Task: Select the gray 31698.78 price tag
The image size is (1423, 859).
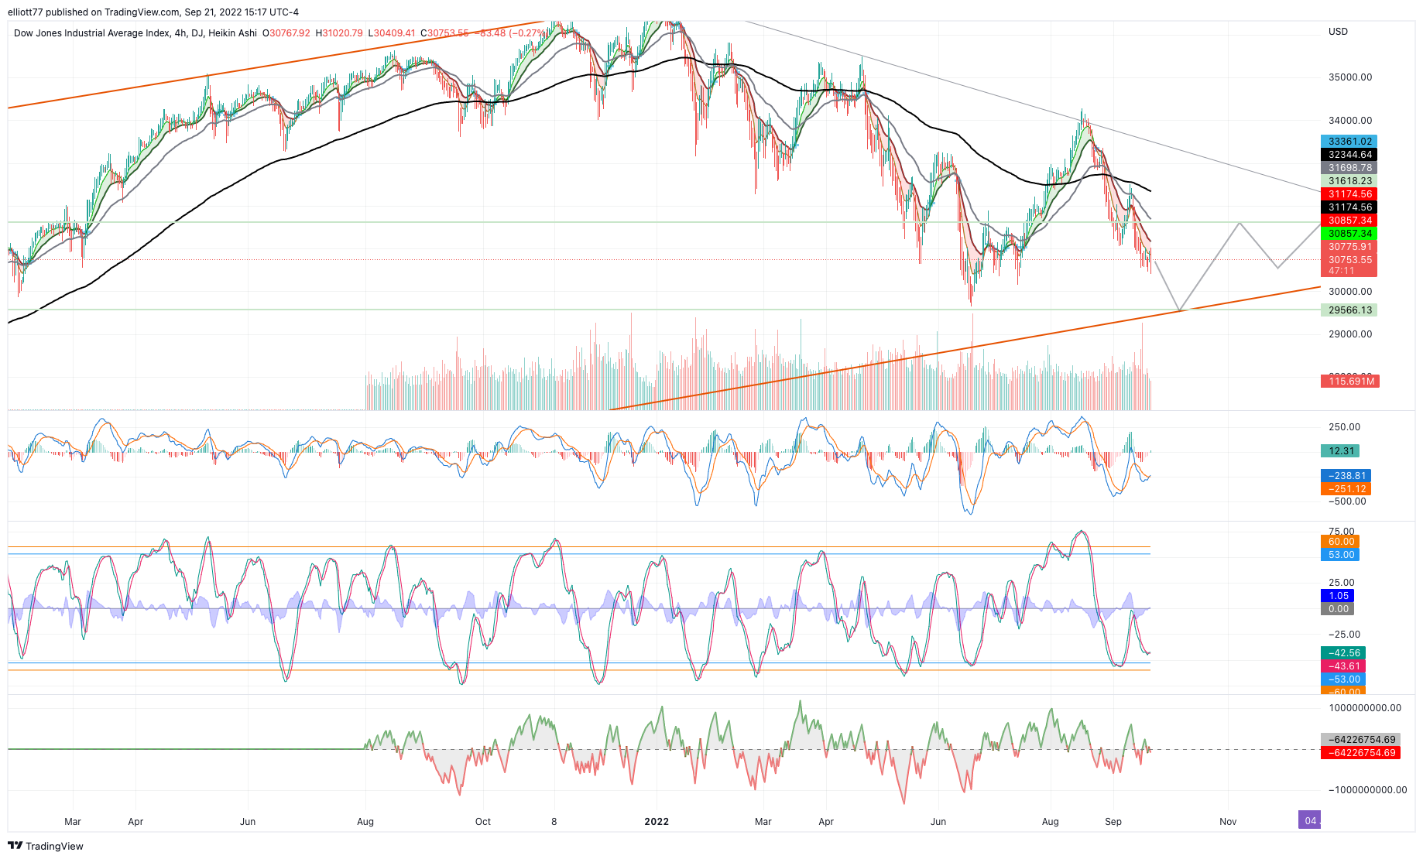Action: point(1349,168)
